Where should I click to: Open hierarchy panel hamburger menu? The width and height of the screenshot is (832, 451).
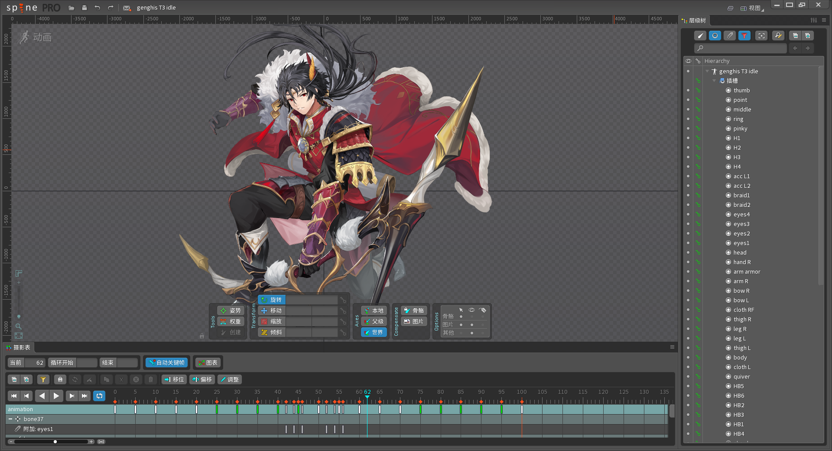pyautogui.click(x=824, y=20)
